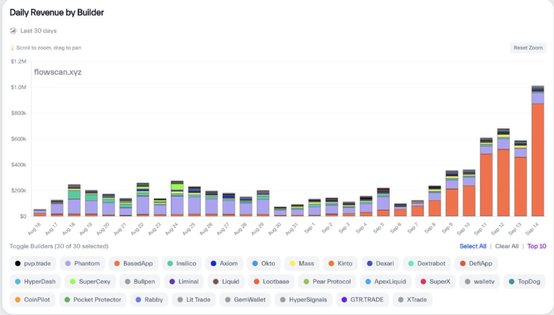
Task: Click the SuperCexy green dot icon
Action: [x=73, y=282]
